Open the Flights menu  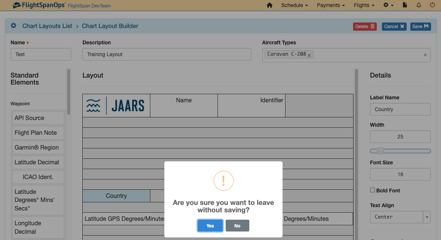[x=364, y=5]
